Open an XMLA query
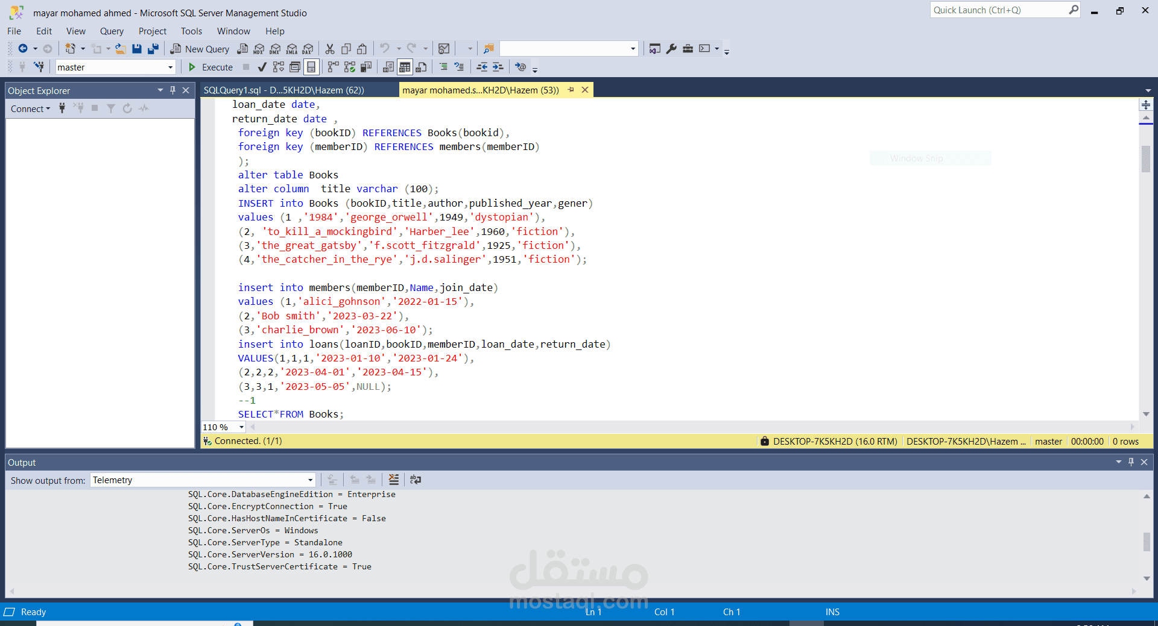Viewport: 1158px width, 626px height. [292, 49]
